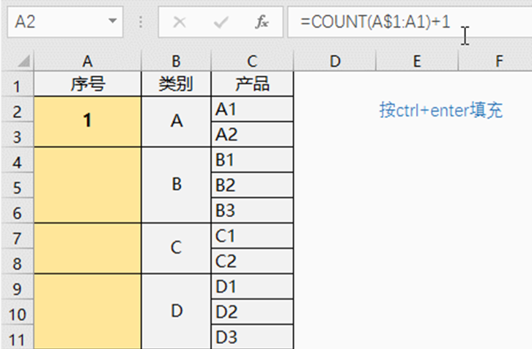Select column C header
This screenshot has width=532, height=349.
[x=252, y=61]
